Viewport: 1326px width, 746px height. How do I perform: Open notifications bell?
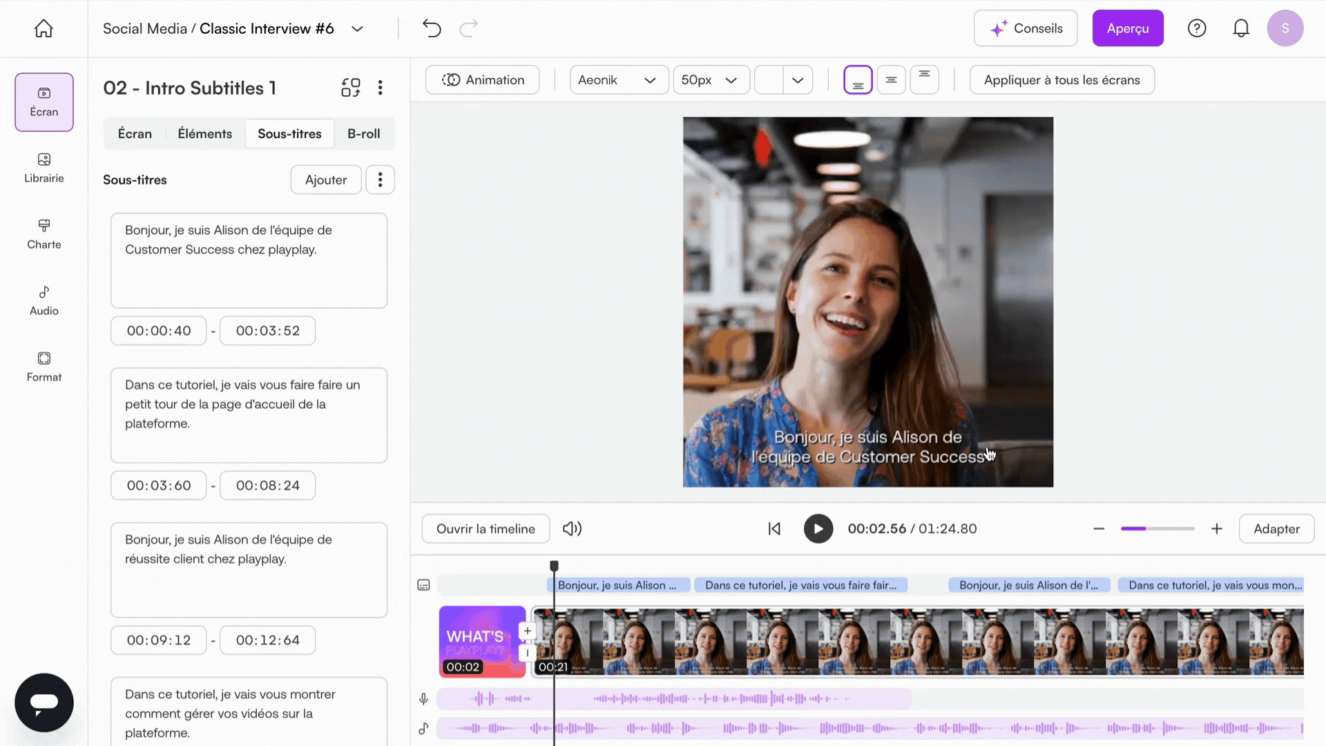[x=1240, y=28]
